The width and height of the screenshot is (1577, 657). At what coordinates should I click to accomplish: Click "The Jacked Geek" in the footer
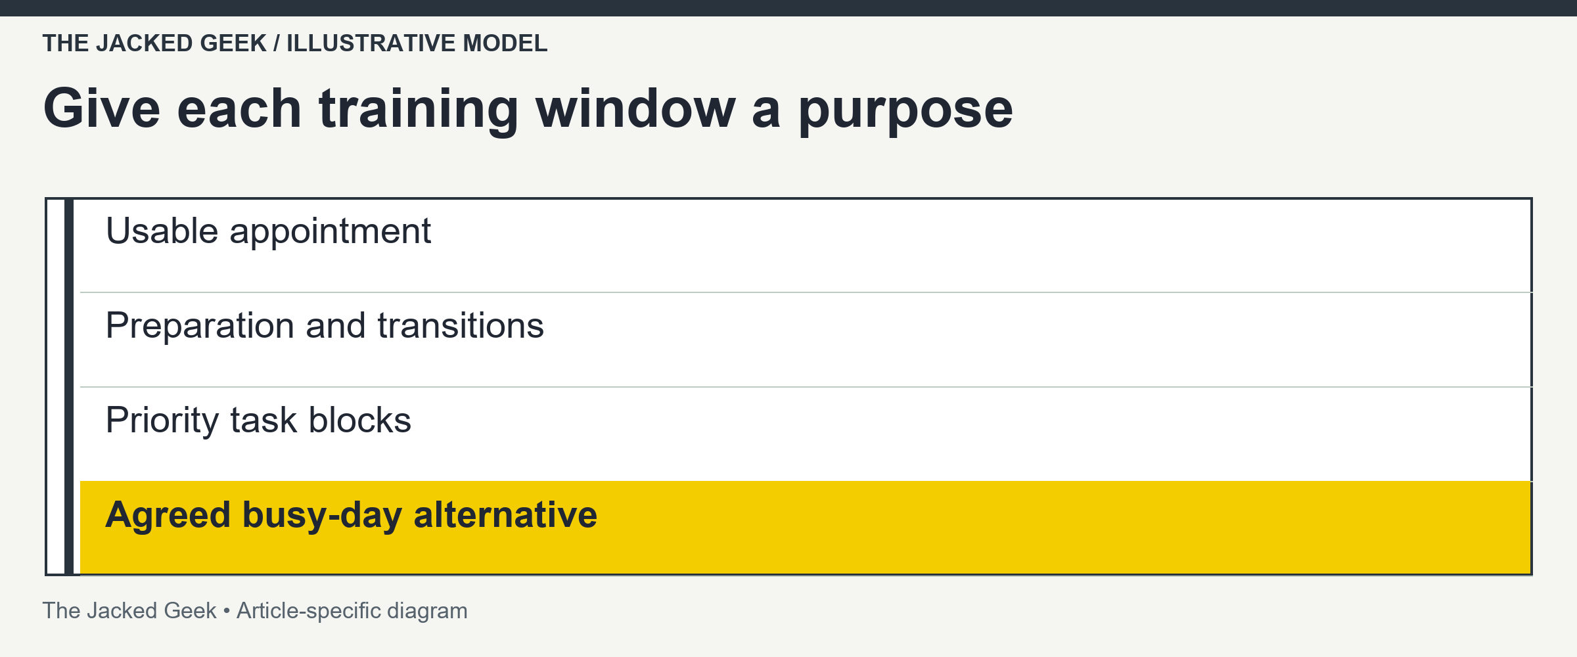coord(129,611)
